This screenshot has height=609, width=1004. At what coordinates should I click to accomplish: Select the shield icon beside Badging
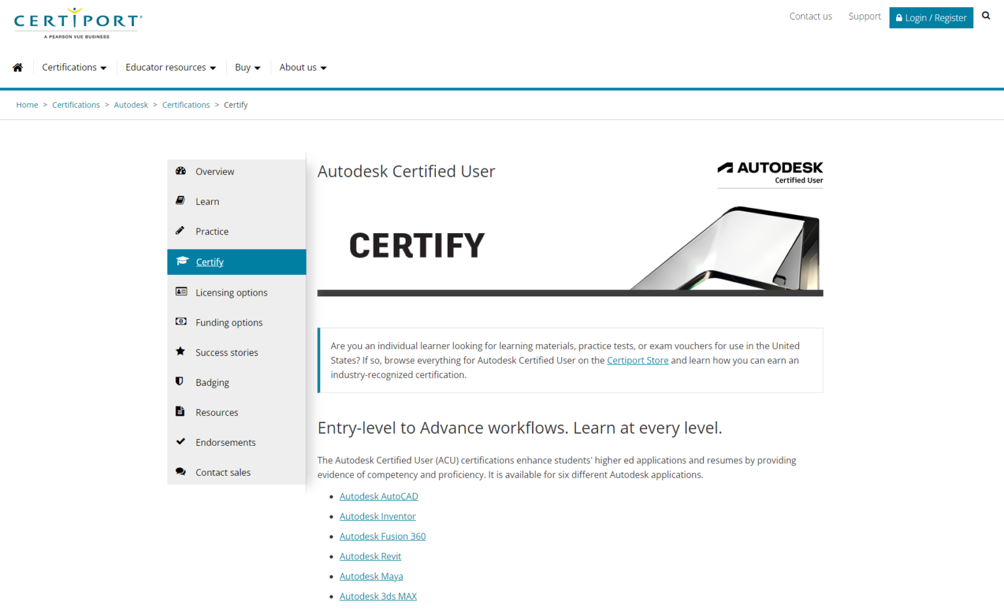click(180, 382)
